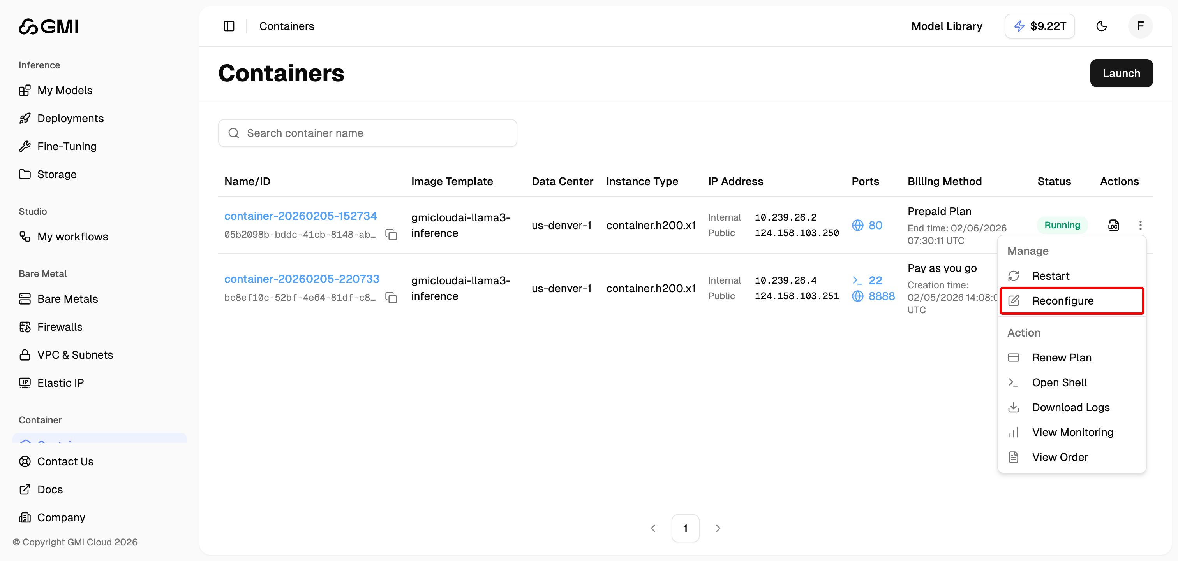Copy the ID of container-20260205-220733
The height and width of the screenshot is (561, 1178).
point(391,297)
